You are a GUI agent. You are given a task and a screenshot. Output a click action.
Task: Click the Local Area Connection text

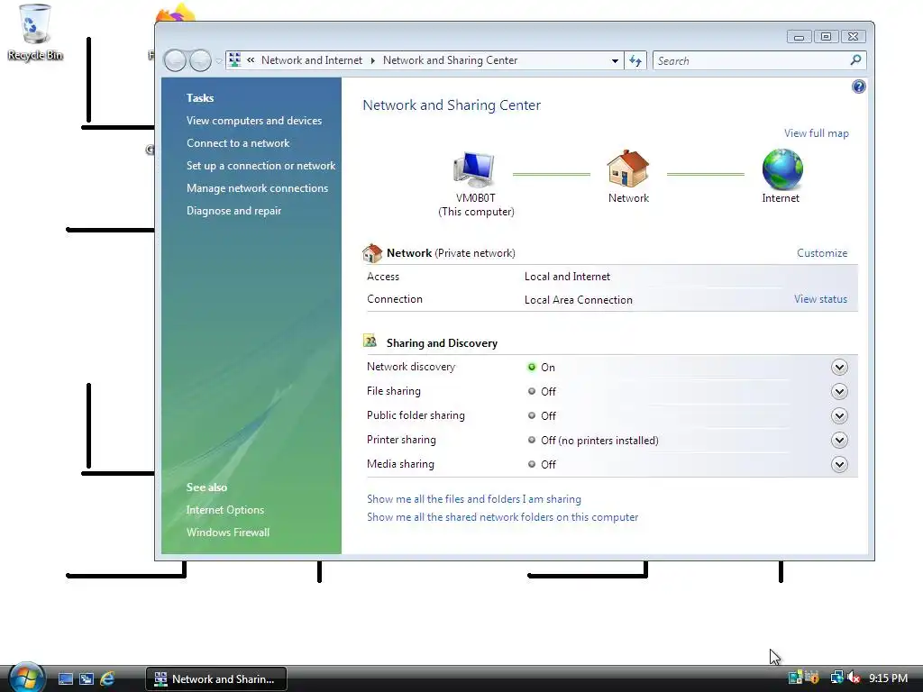(x=578, y=300)
